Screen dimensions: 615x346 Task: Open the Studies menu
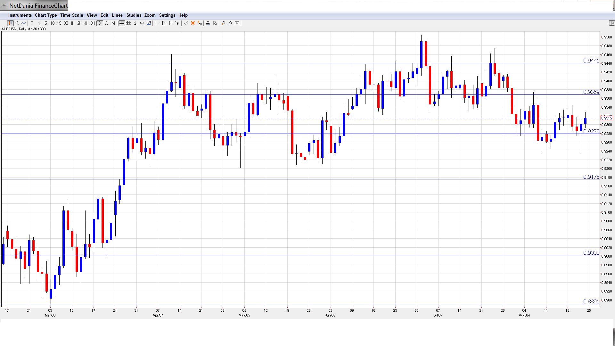[134, 15]
